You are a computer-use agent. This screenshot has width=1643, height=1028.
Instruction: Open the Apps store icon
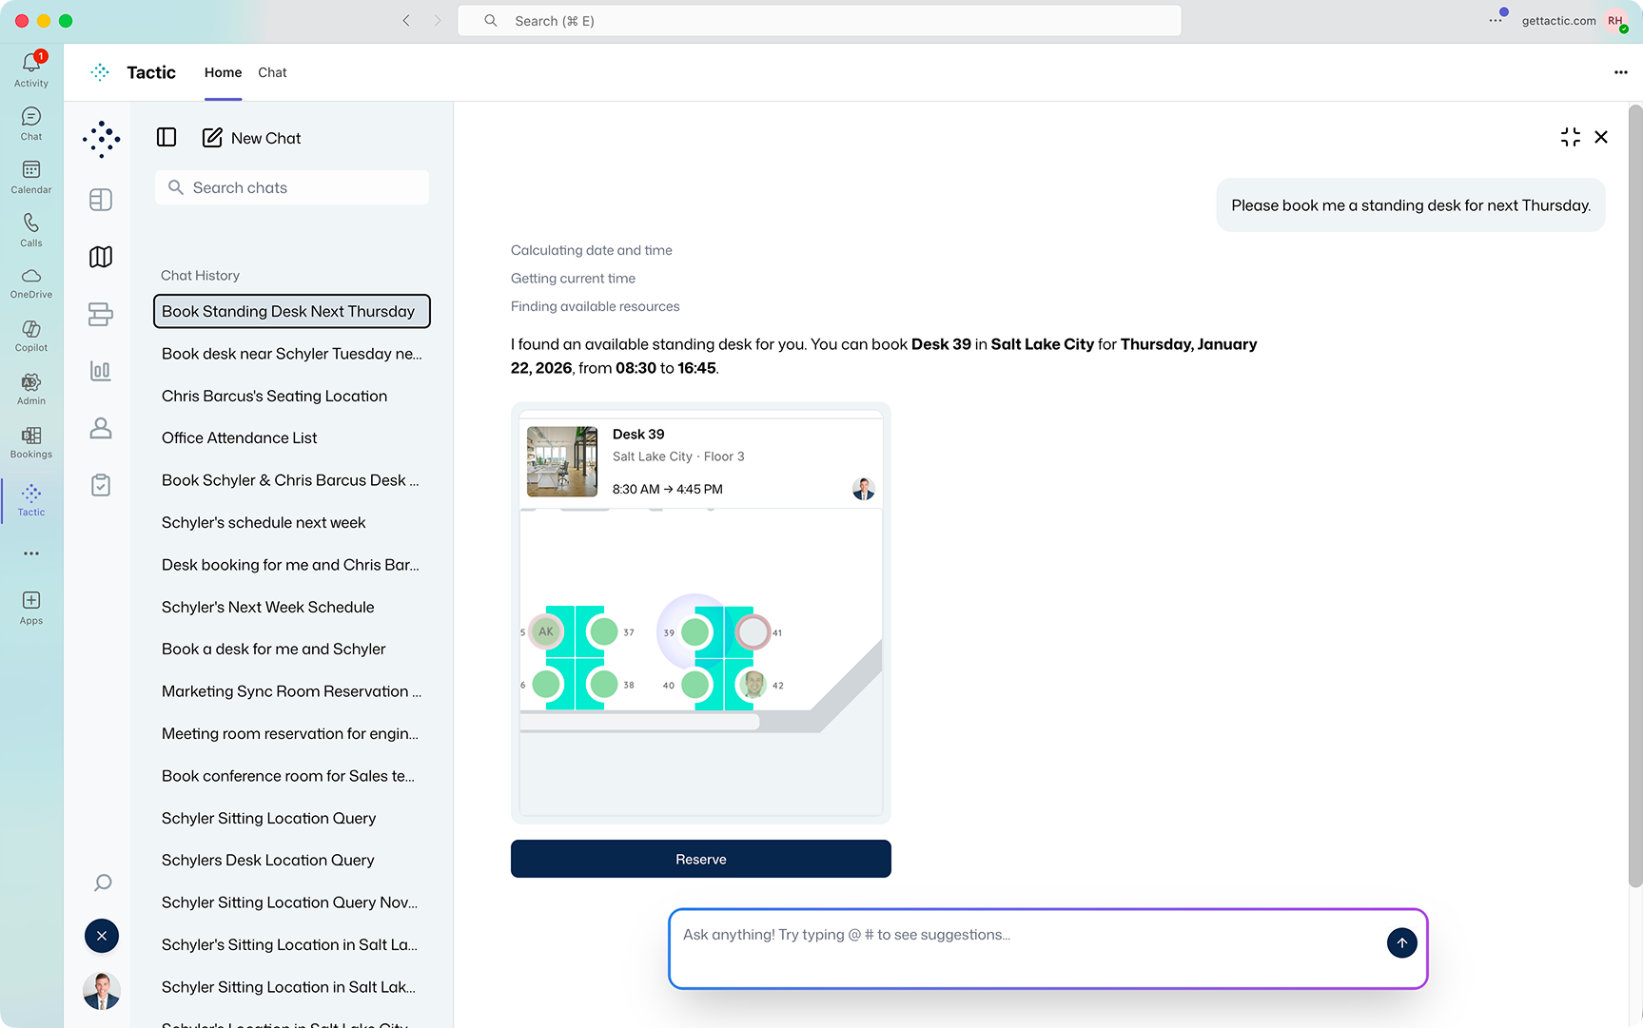[x=31, y=608]
